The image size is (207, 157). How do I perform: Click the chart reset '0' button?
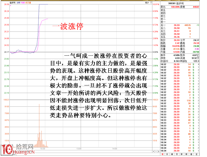tap(158, 151)
